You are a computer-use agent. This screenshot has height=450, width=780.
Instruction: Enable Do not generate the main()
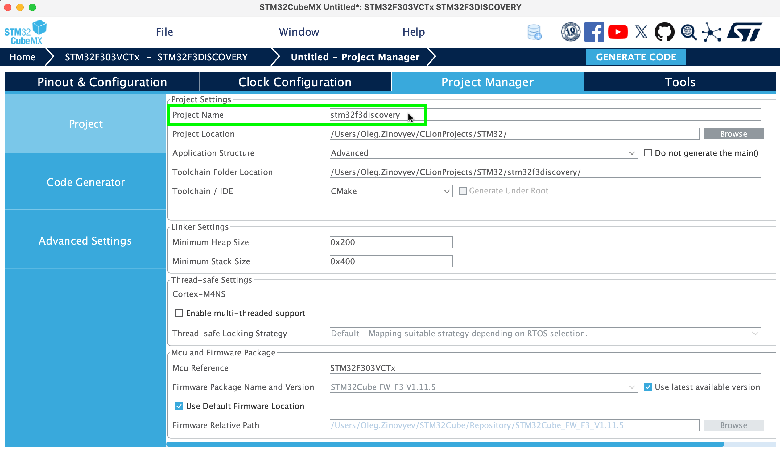[648, 153]
